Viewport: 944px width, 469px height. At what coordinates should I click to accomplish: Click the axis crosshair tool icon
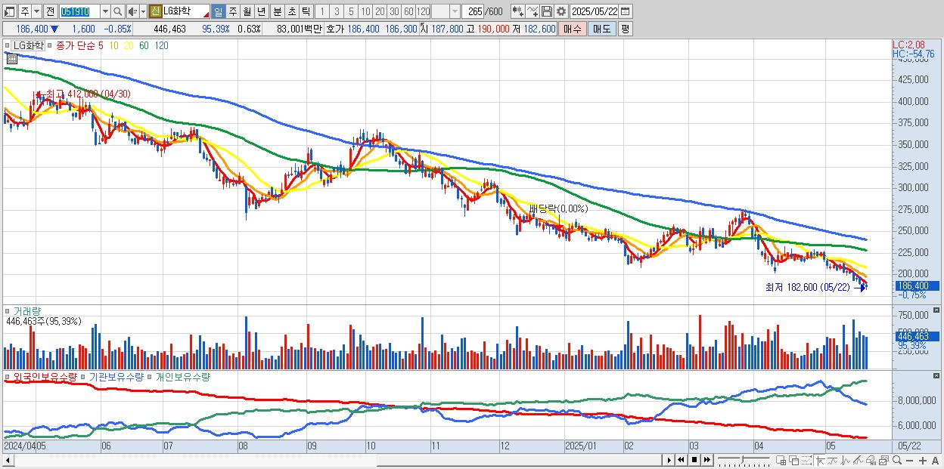tap(820, 461)
